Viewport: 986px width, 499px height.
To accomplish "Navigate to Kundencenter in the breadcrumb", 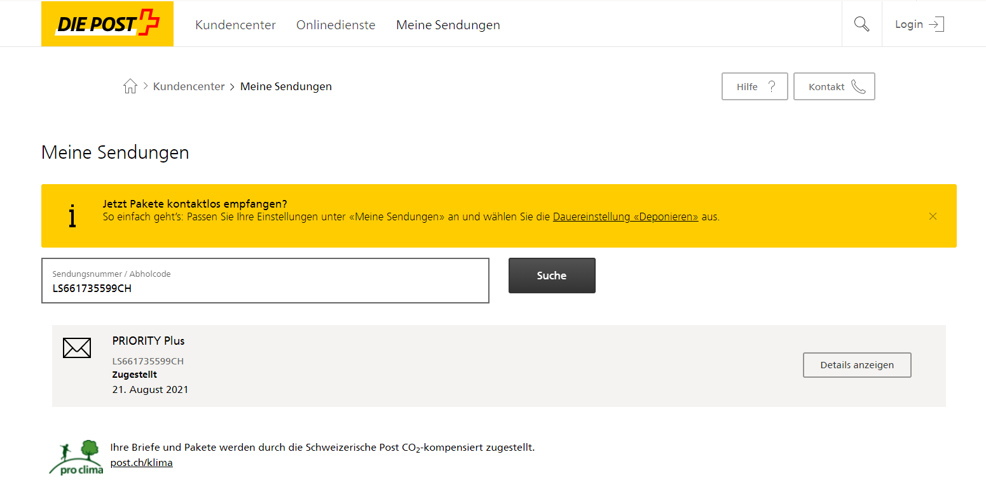I will [x=189, y=86].
